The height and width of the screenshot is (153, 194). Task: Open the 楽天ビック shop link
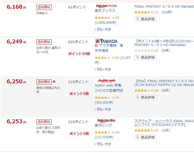(x=103, y=125)
